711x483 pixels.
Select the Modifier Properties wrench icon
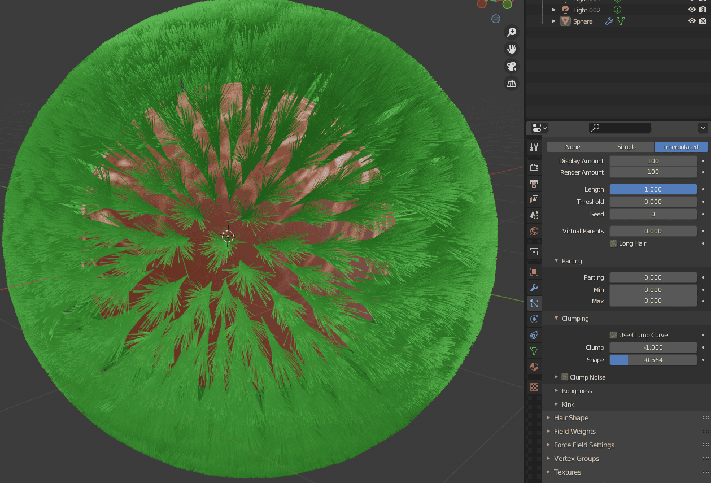click(x=534, y=288)
